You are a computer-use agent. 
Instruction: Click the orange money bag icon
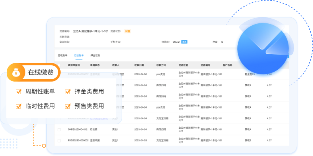(x=16, y=72)
